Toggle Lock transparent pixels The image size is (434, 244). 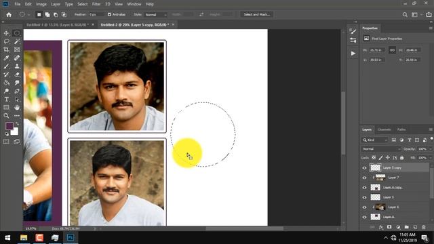(x=374, y=158)
